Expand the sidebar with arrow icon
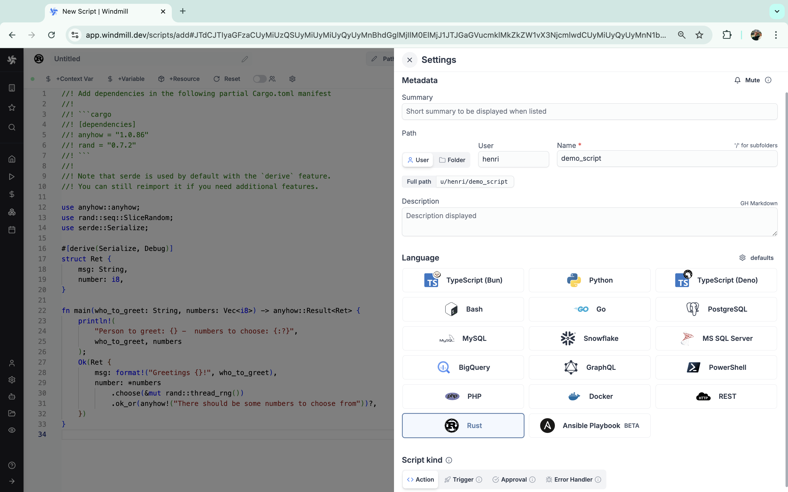The width and height of the screenshot is (788, 492). pyautogui.click(x=12, y=481)
